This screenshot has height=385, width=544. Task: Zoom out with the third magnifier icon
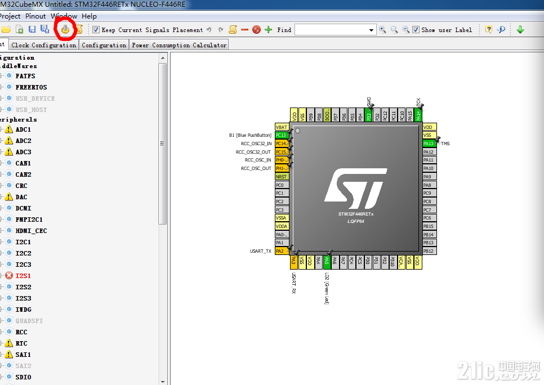point(405,30)
